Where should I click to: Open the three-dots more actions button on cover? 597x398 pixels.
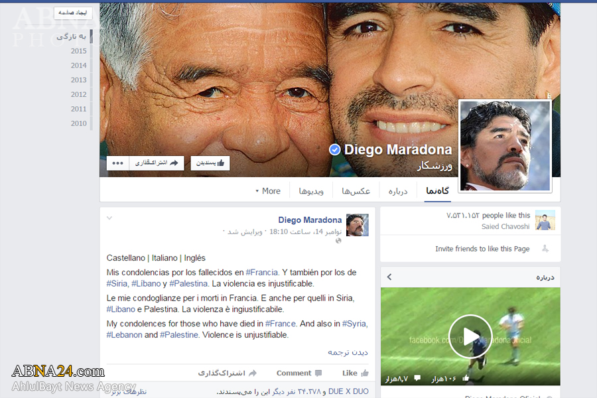tap(117, 163)
